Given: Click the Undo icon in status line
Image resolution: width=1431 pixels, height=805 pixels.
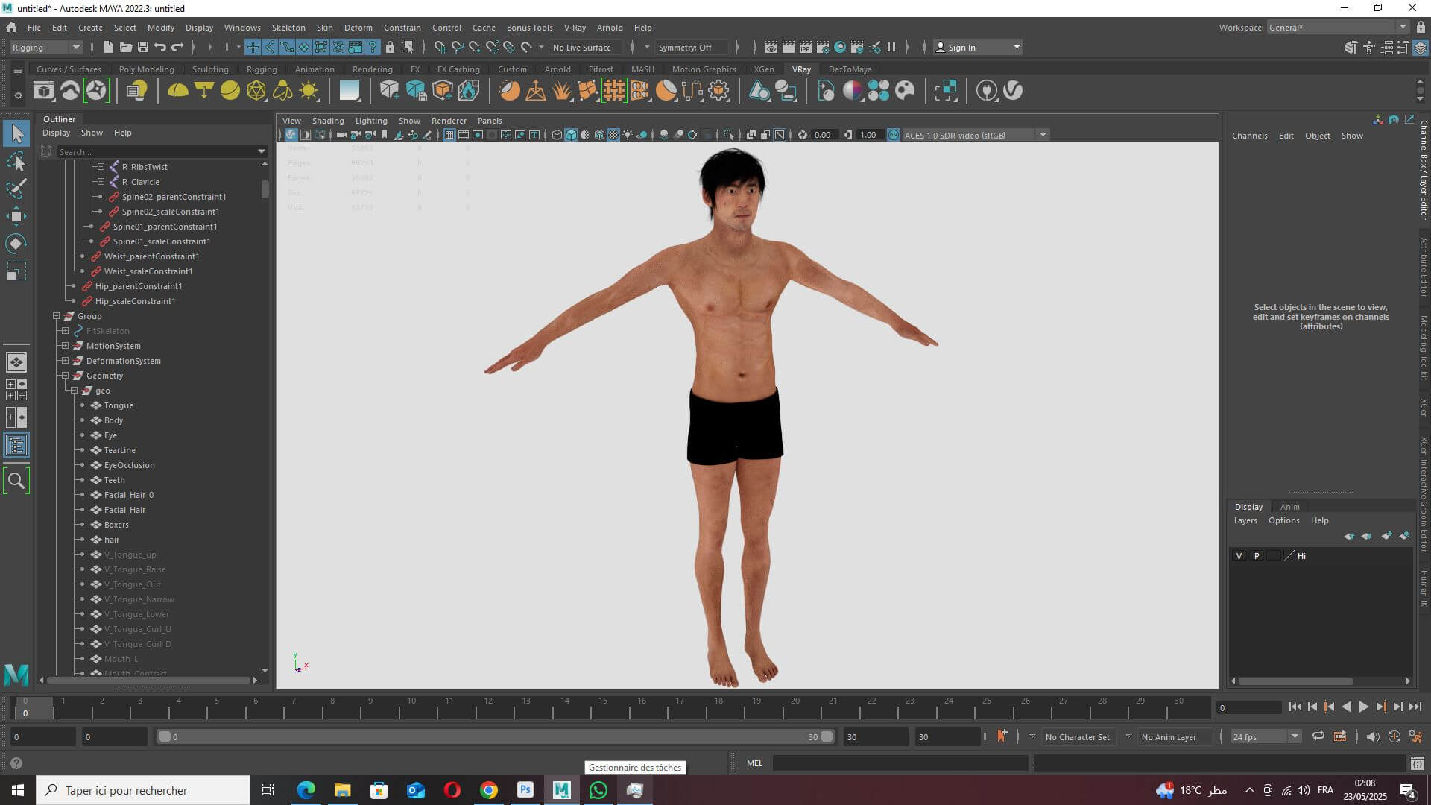Looking at the screenshot, I should pyautogui.click(x=160, y=47).
